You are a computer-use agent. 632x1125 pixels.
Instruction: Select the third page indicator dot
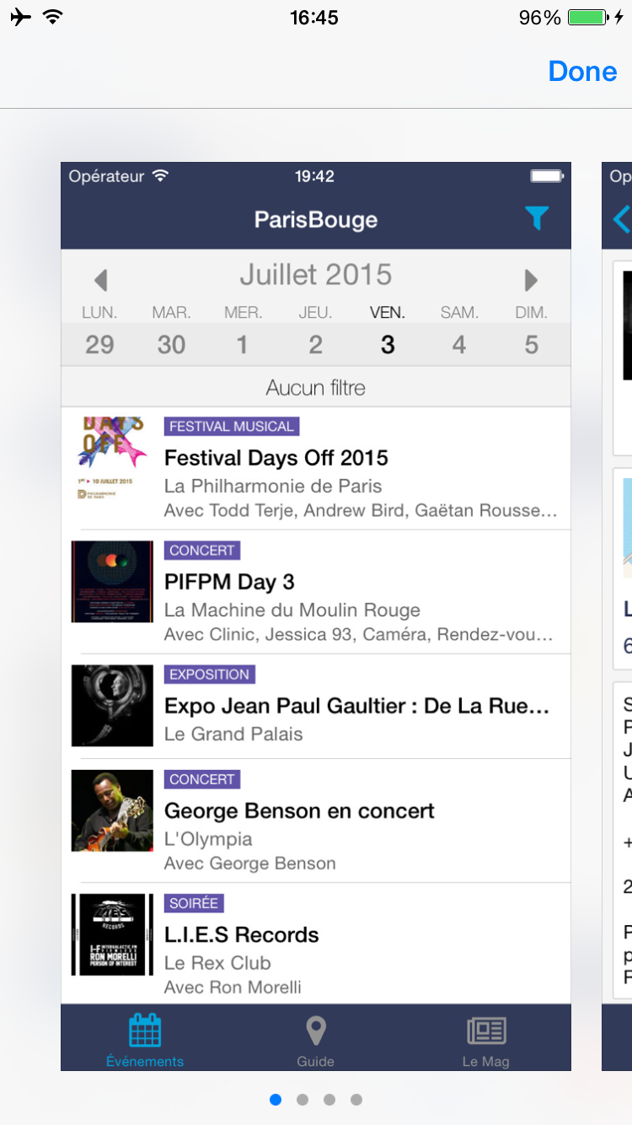pos(329,1099)
